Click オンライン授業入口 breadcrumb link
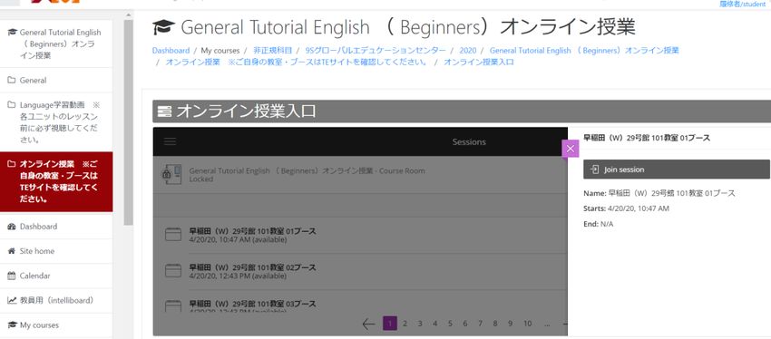This screenshot has height=339, width=771. click(x=478, y=63)
